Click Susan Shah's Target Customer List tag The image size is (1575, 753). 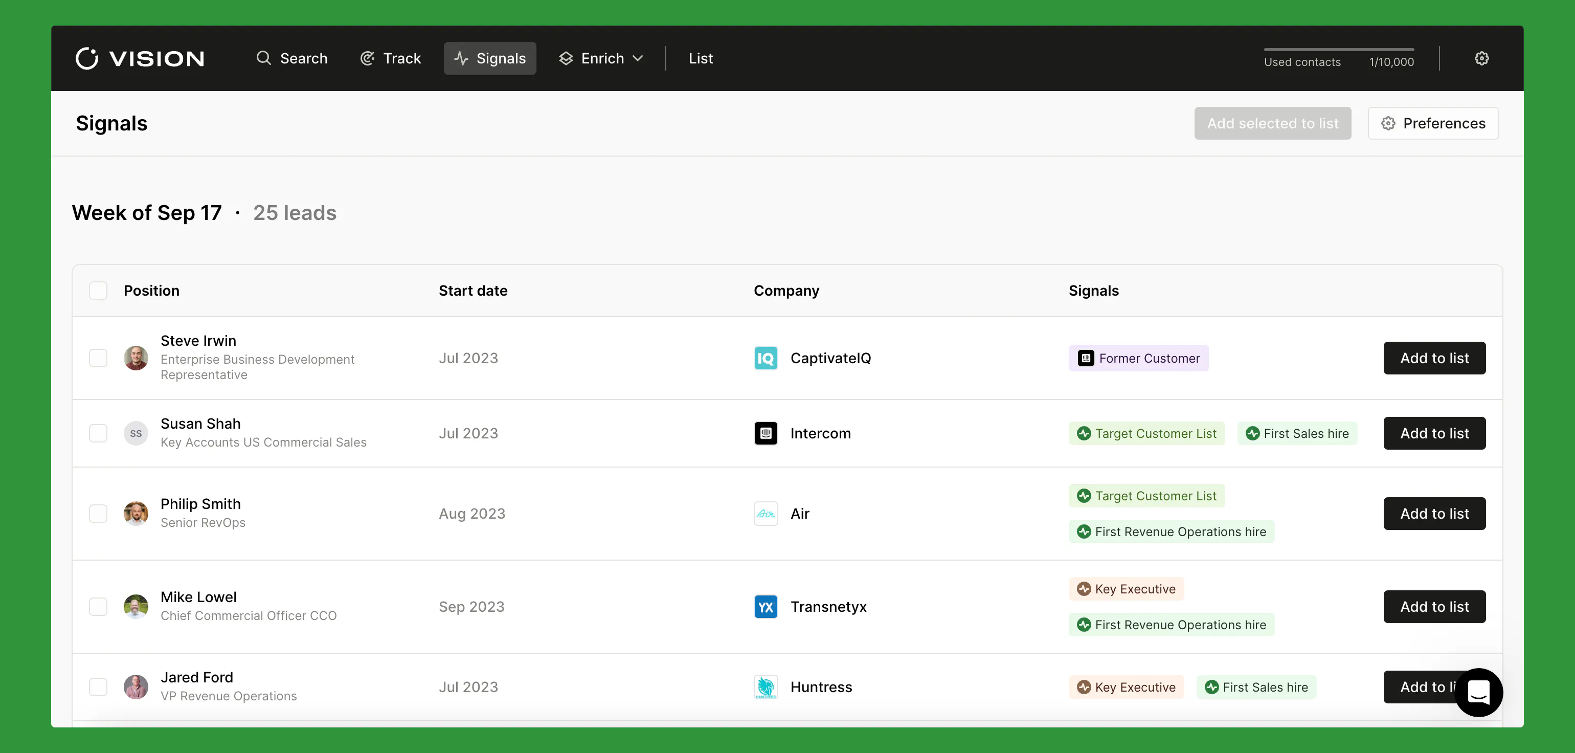(1146, 433)
